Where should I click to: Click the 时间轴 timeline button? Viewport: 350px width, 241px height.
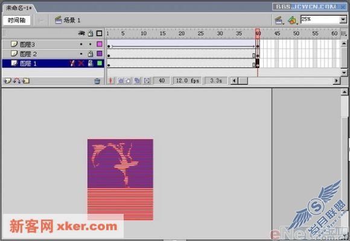[x=16, y=20]
